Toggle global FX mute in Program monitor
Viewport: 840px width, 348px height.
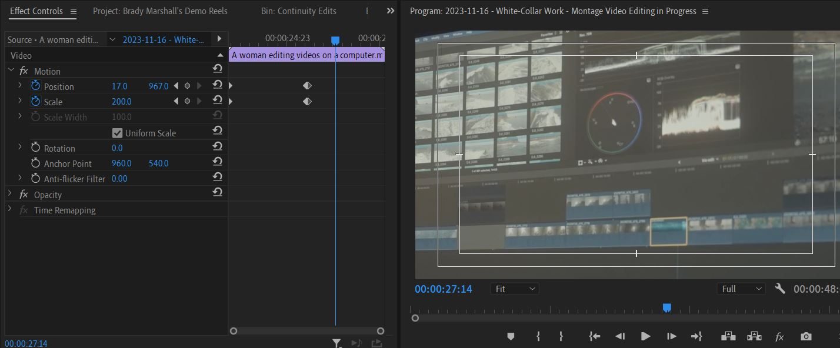pyautogui.click(x=779, y=337)
